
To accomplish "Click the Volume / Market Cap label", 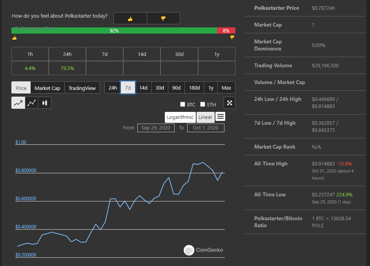I will (x=279, y=82).
